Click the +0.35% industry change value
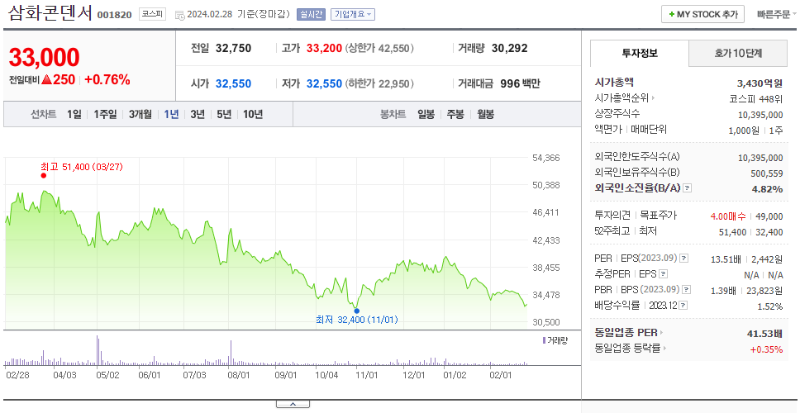This screenshot has height=413, width=800. pyautogui.click(x=766, y=349)
